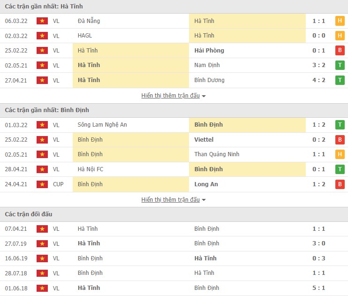This screenshot has height=296, width=348.
Task: Click the red B badge for Long An match
Action: pos(340,184)
